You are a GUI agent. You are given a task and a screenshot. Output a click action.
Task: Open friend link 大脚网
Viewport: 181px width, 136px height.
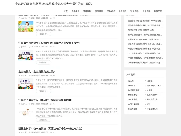[150, 90]
